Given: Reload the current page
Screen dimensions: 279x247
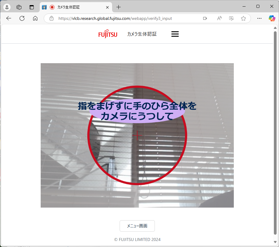Looking at the screenshot, I should [22, 18].
